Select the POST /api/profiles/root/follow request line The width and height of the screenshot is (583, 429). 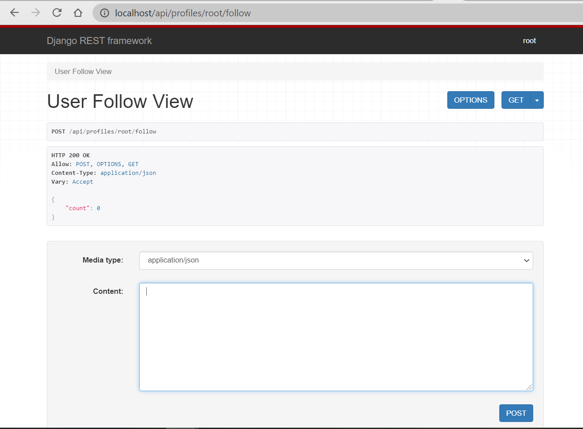click(x=104, y=132)
